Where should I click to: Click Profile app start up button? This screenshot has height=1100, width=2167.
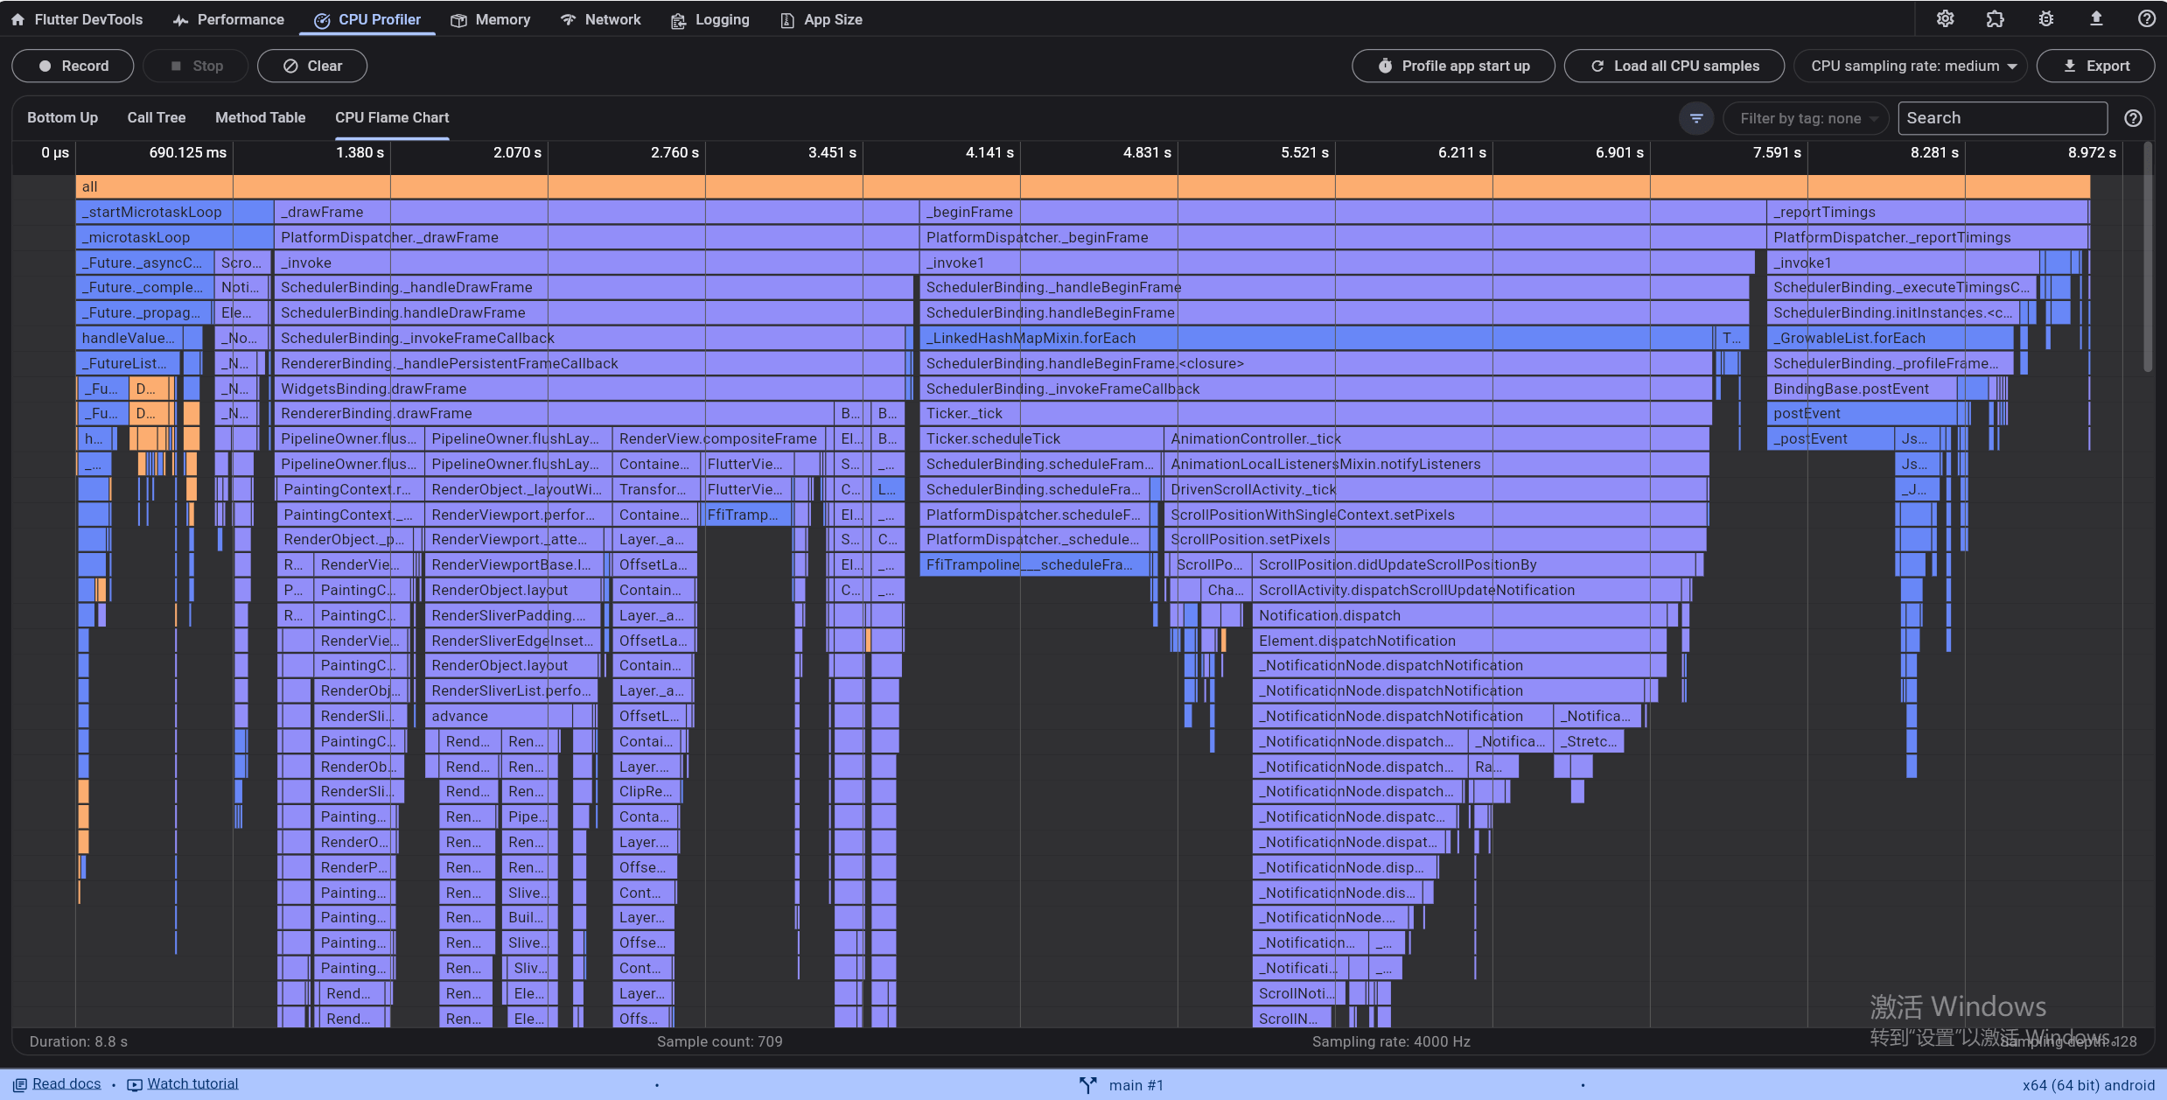click(1453, 66)
